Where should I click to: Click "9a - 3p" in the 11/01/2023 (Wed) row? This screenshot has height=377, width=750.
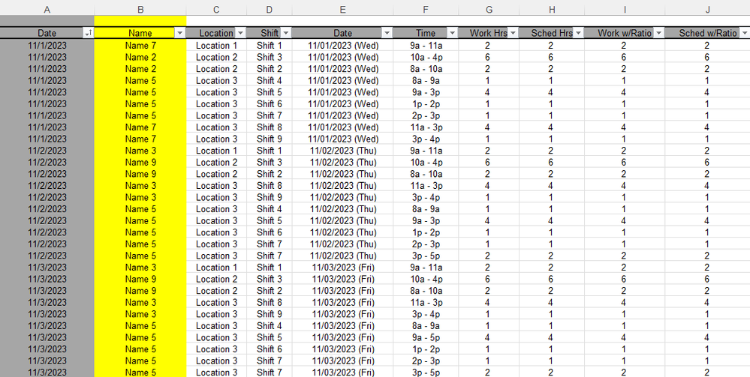[426, 92]
